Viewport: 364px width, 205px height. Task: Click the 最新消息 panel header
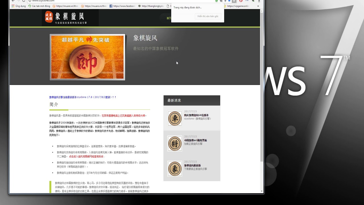(x=192, y=100)
